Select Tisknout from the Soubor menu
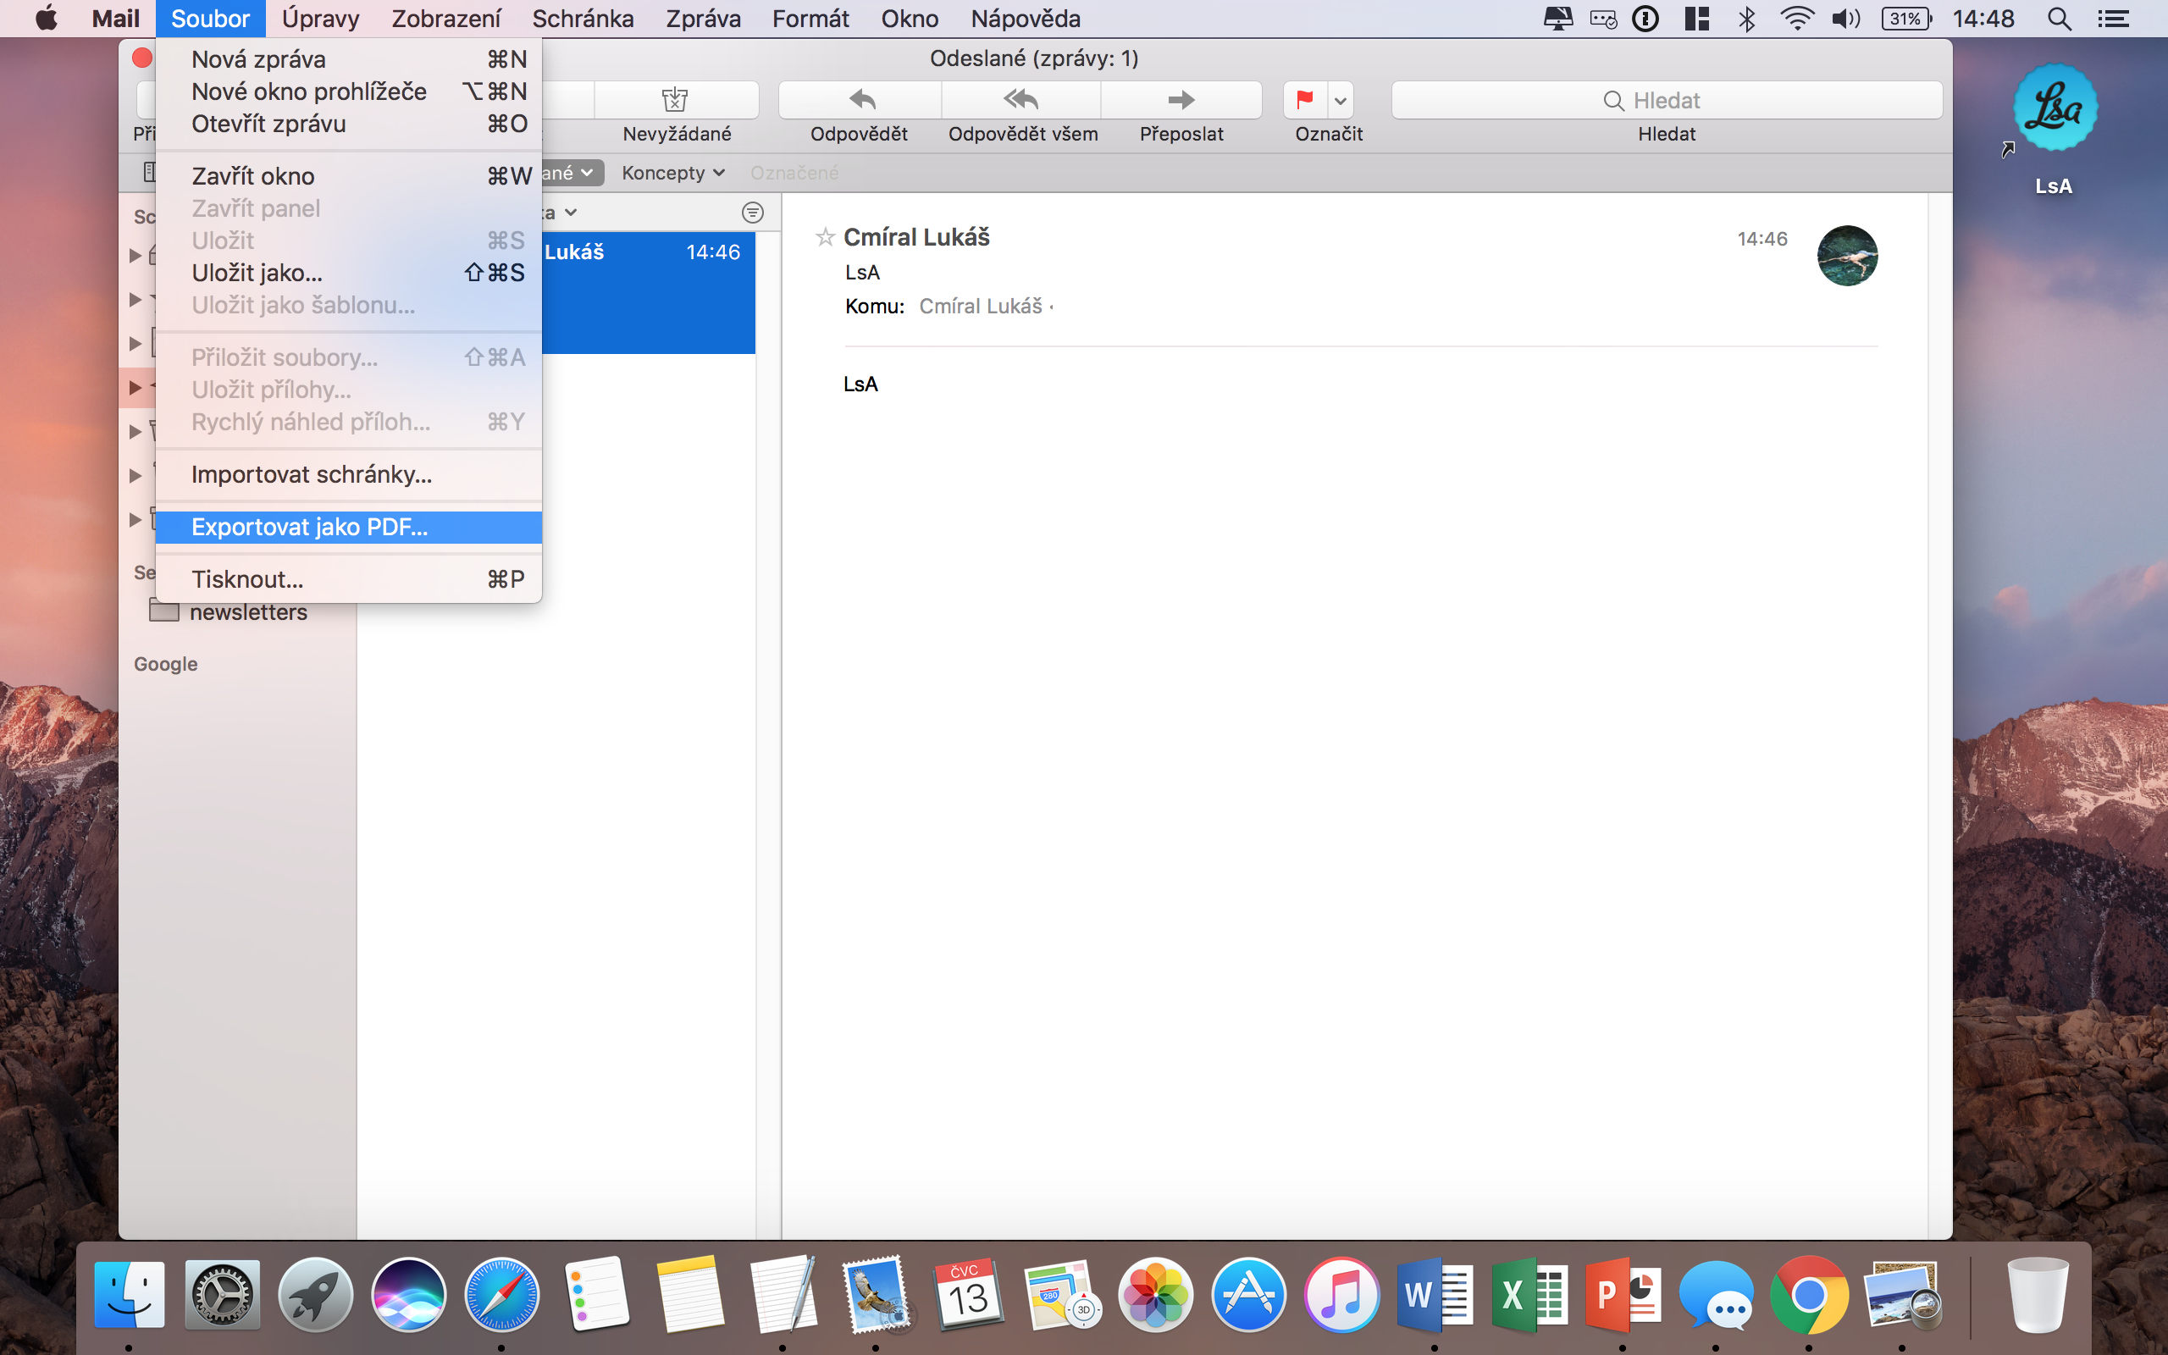Image resolution: width=2168 pixels, height=1355 pixels. [x=247, y=579]
